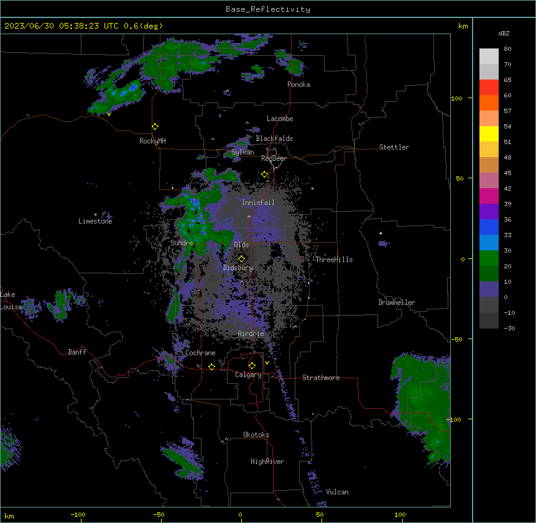
Task: Select the Cochrane label
Action: [x=200, y=353]
